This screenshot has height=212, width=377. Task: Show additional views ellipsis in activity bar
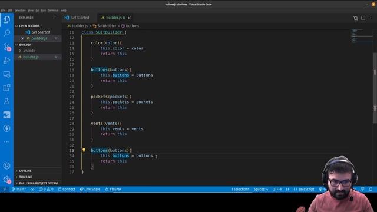pyautogui.click(x=6, y=141)
